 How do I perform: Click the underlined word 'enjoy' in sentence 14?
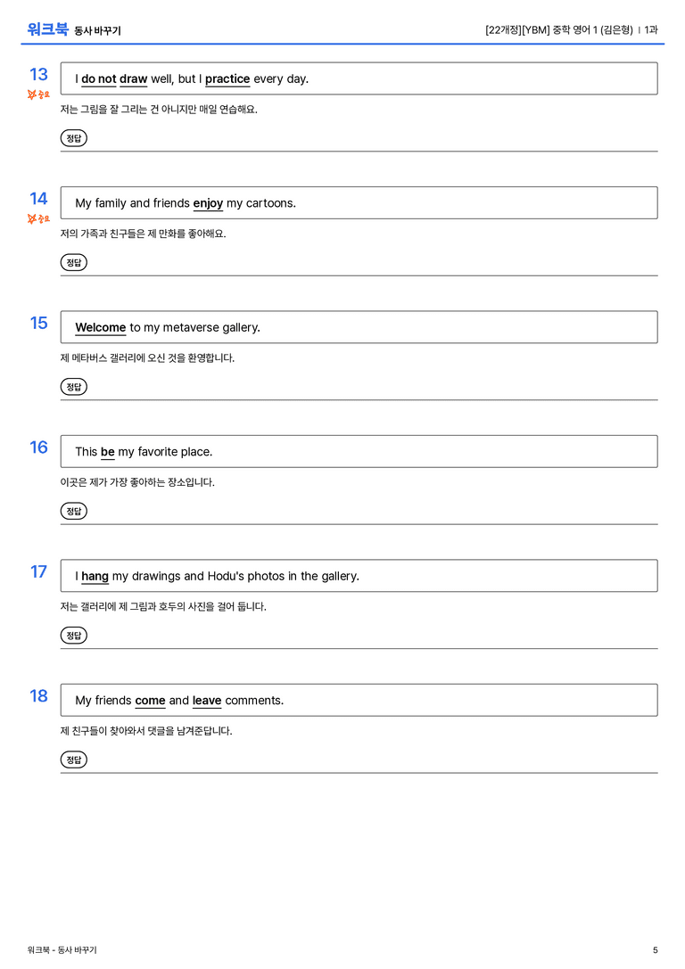point(208,203)
